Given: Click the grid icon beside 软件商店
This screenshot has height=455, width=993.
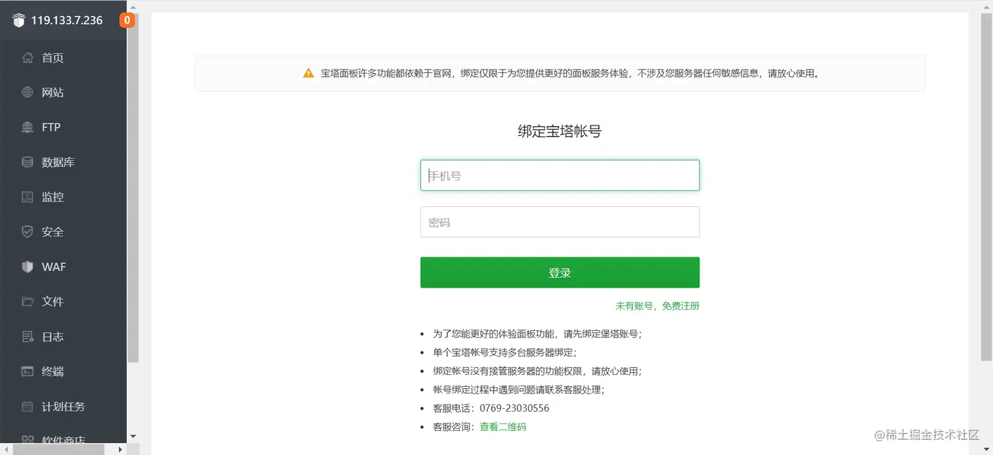Looking at the screenshot, I should pyautogui.click(x=27, y=441).
